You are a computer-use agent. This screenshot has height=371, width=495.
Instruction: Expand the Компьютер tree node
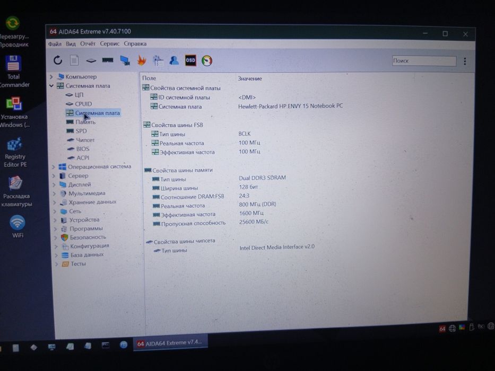[x=51, y=77]
